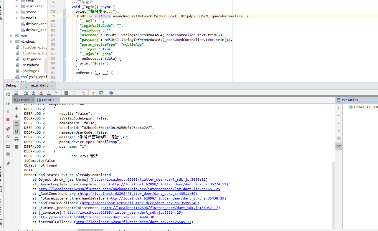The width and height of the screenshot is (378, 231).
Task: Clear console output with trash icon
Action: tap(16, 146)
